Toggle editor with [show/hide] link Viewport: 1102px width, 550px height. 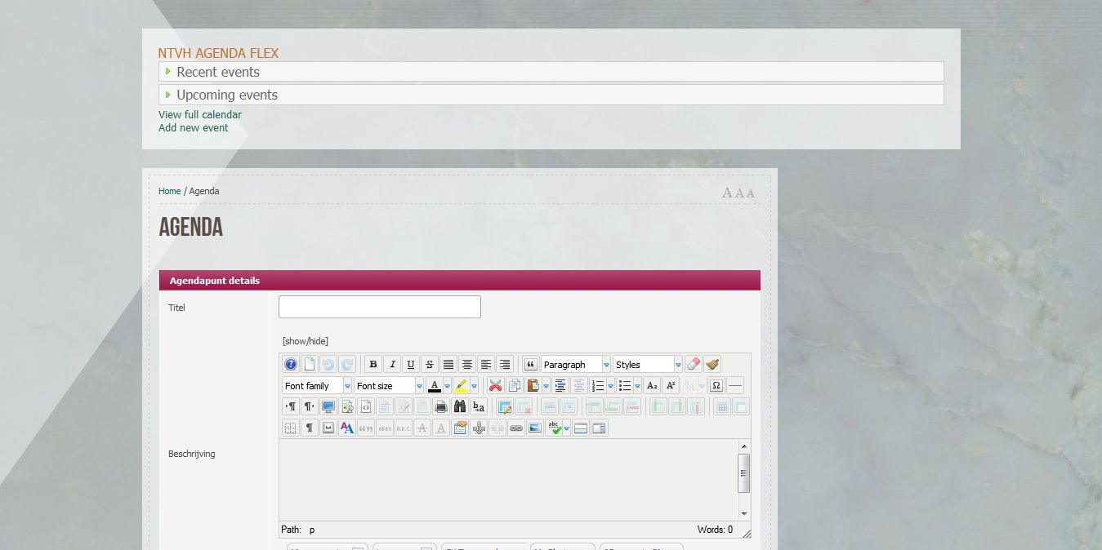click(306, 341)
